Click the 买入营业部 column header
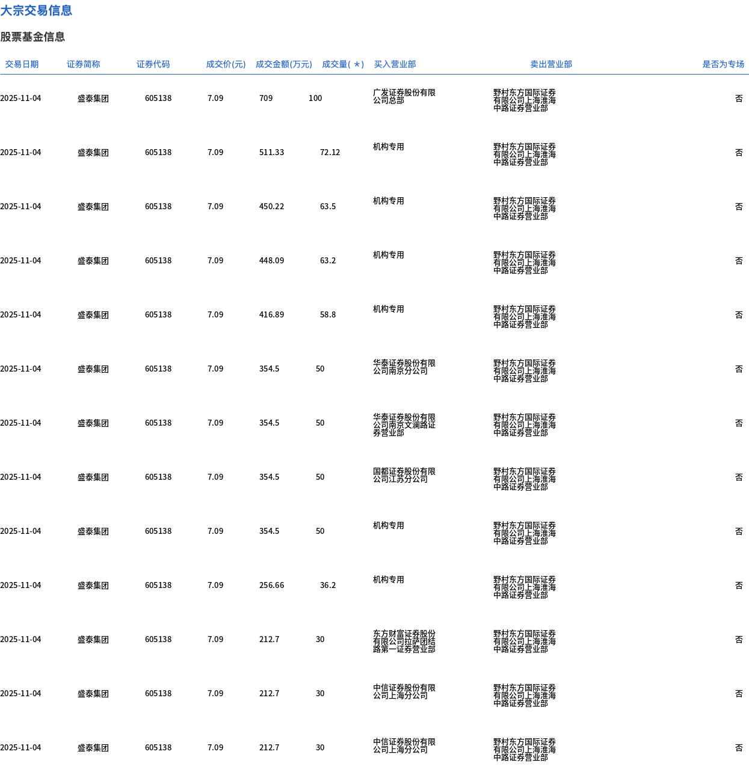749x778 pixels. [395, 64]
